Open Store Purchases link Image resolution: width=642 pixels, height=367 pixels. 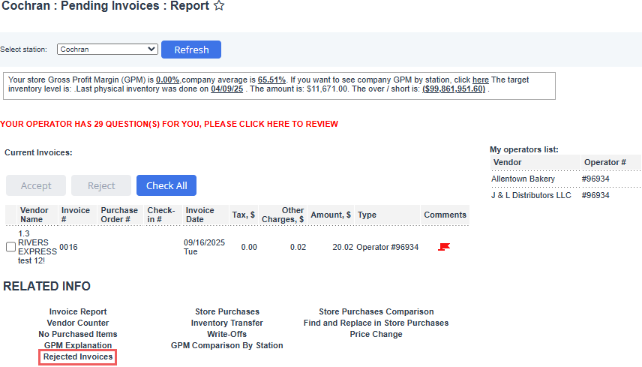point(227,311)
